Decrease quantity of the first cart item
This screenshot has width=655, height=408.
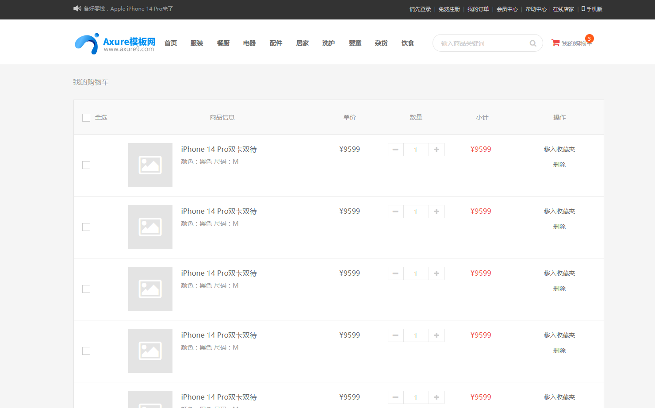(395, 150)
